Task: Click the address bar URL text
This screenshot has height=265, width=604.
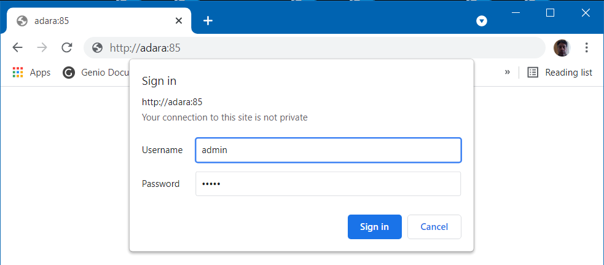Action: coord(145,48)
